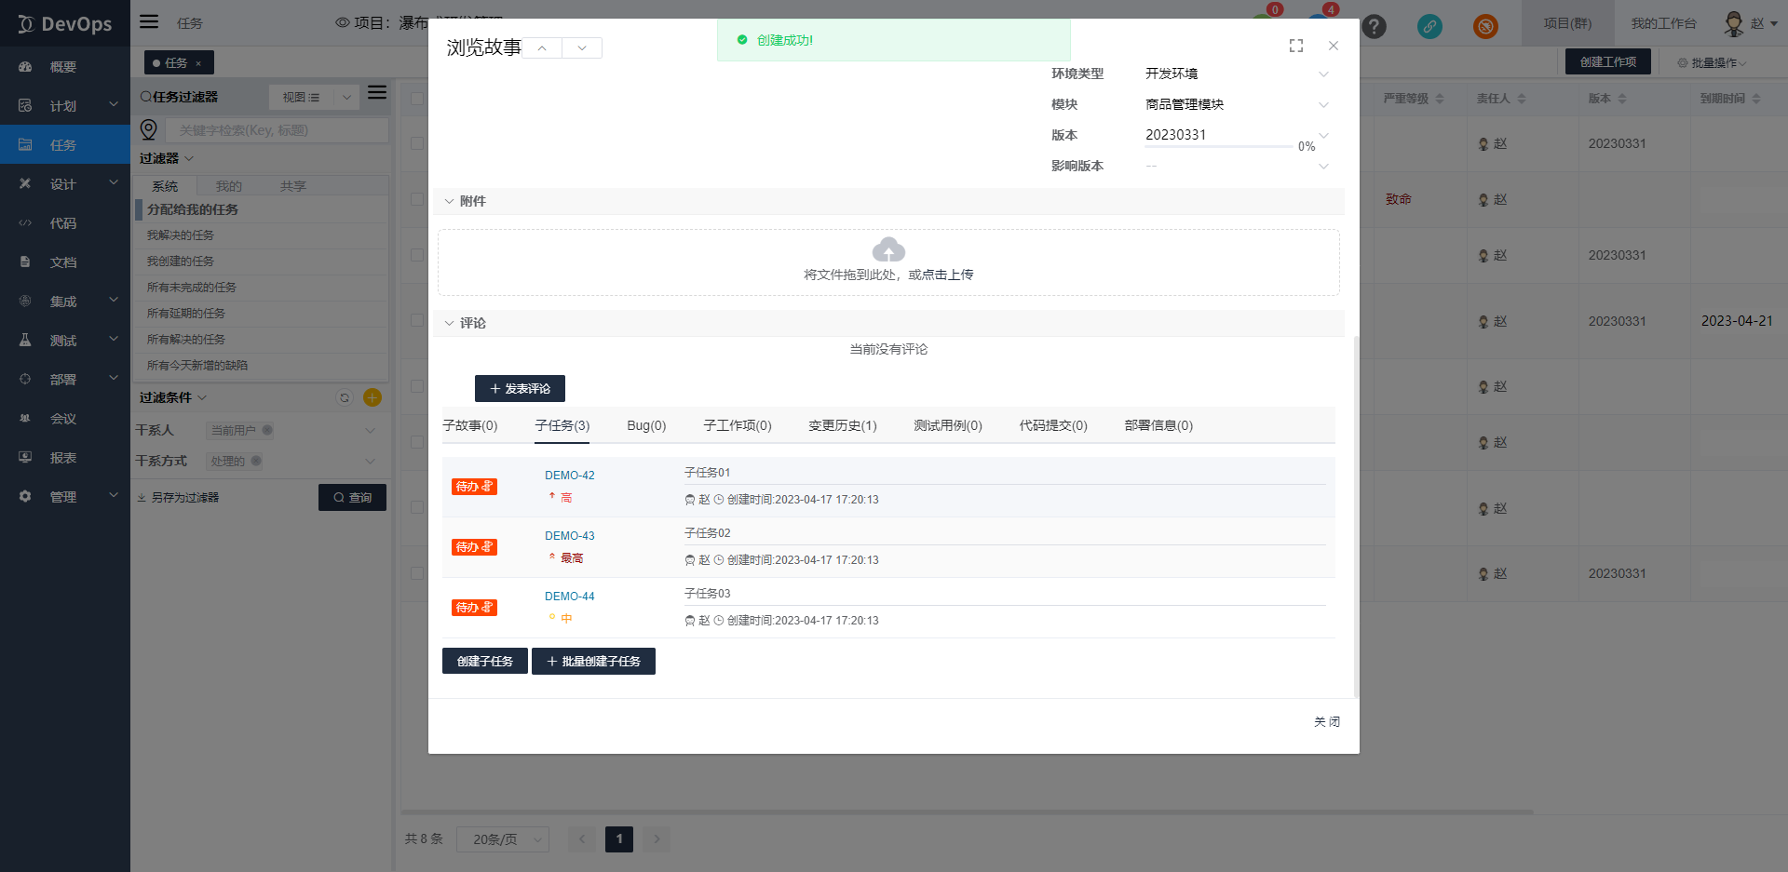Click the refresh icon next to 过滤条件

pyautogui.click(x=345, y=397)
